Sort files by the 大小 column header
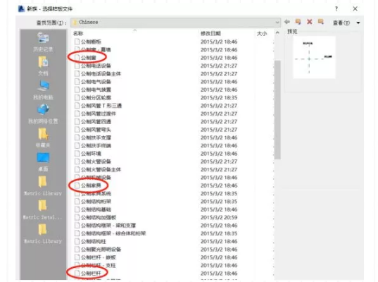 tap(262, 34)
